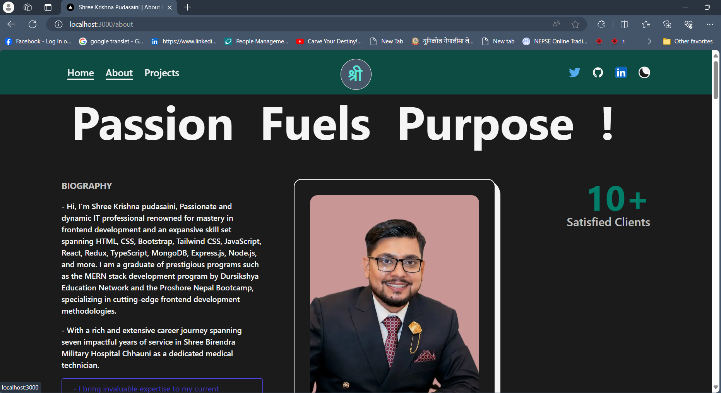
Task: Select the Shree Krishna Pudasaini About tab
Action: point(119,7)
